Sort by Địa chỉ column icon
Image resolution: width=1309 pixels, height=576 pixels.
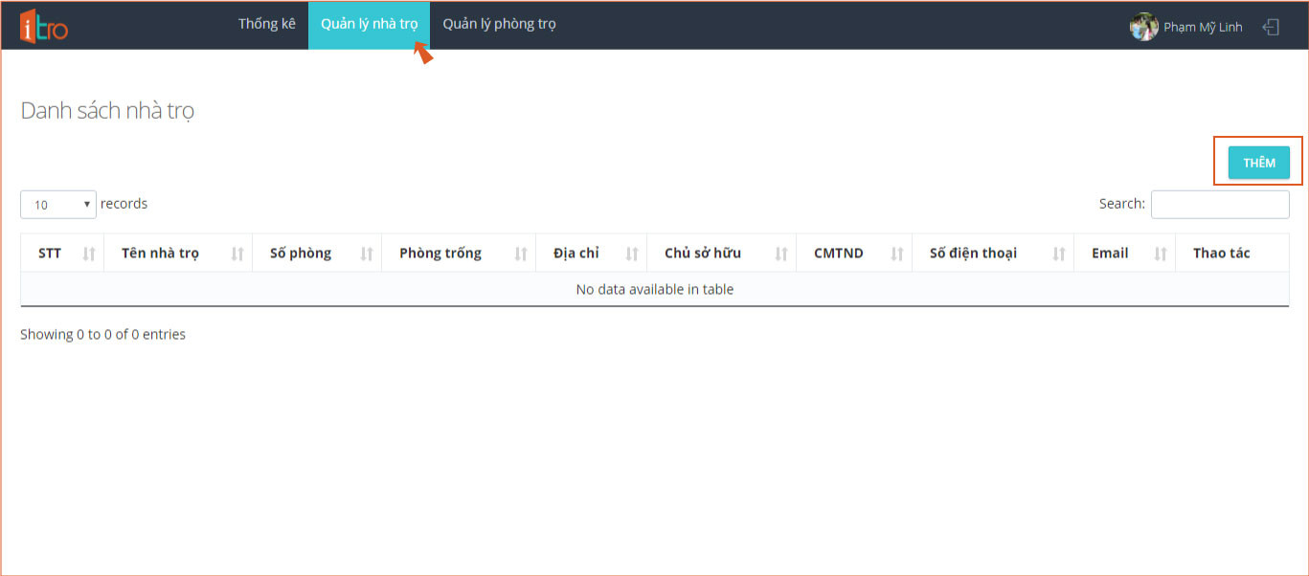tap(632, 254)
